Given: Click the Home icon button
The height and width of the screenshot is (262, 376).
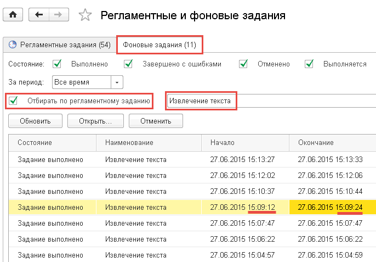Looking at the screenshot, I should [13, 15].
